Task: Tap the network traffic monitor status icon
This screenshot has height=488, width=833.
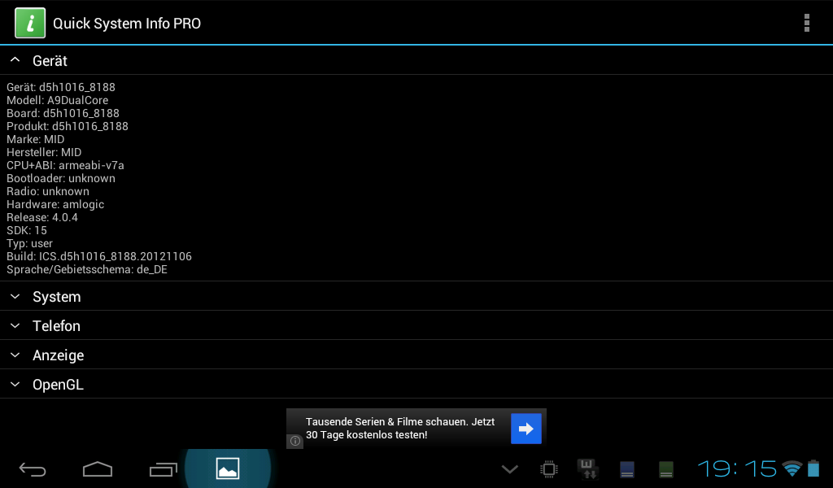Action: [x=587, y=468]
